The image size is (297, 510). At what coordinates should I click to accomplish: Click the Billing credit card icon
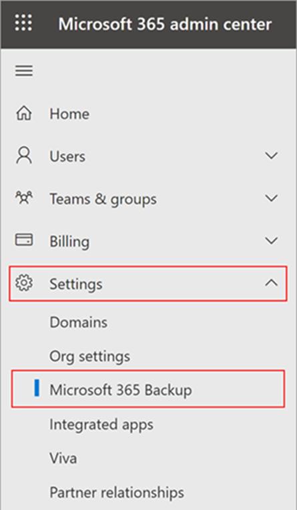[x=24, y=240]
